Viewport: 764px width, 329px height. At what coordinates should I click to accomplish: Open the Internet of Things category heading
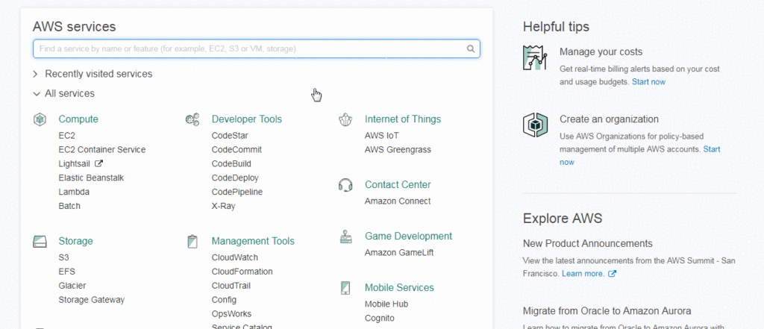pyautogui.click(x=403, y=119)
